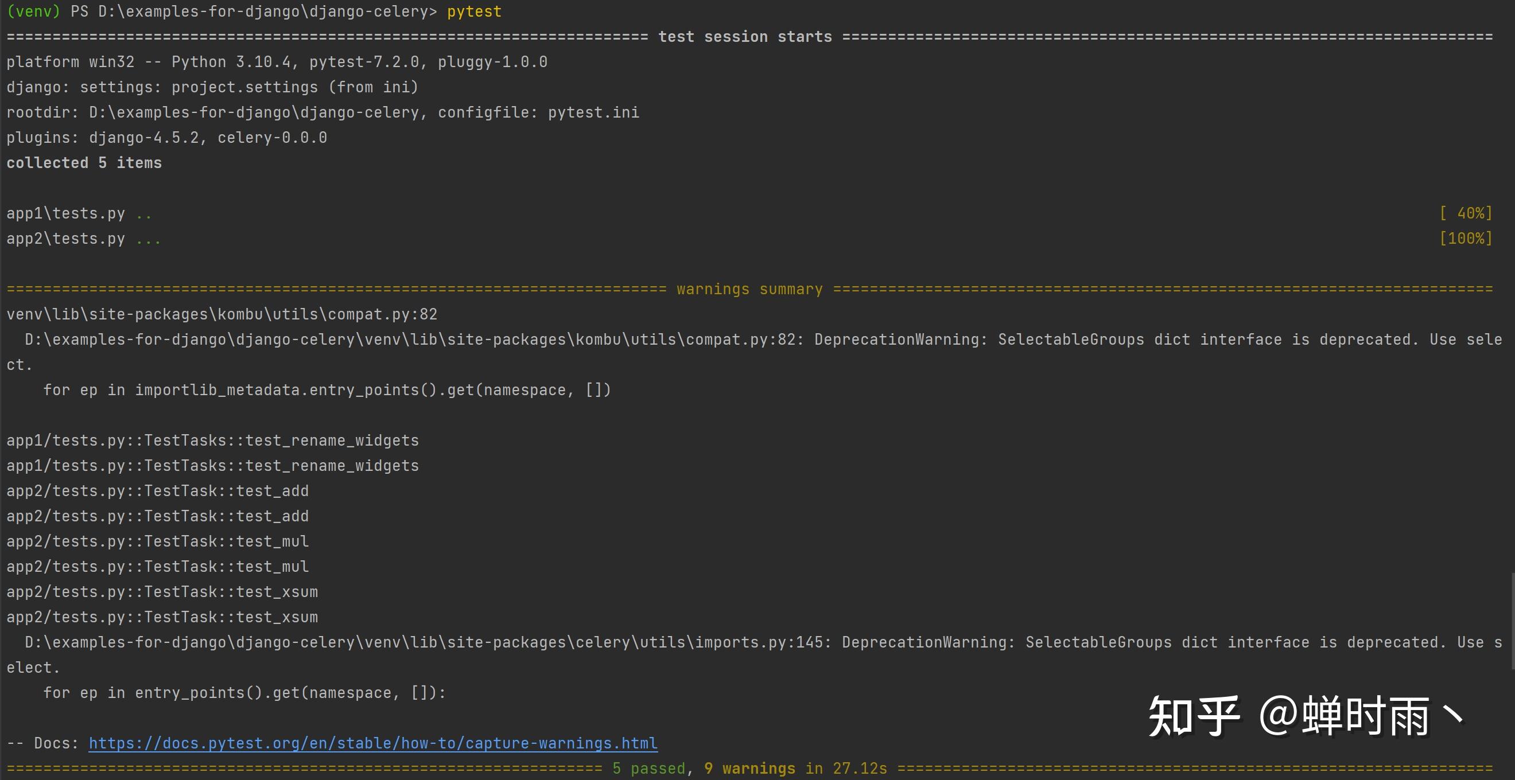The image size is (1515, 780).
Task: Click the app2\tests.py result line
Action: coord(66,239)
